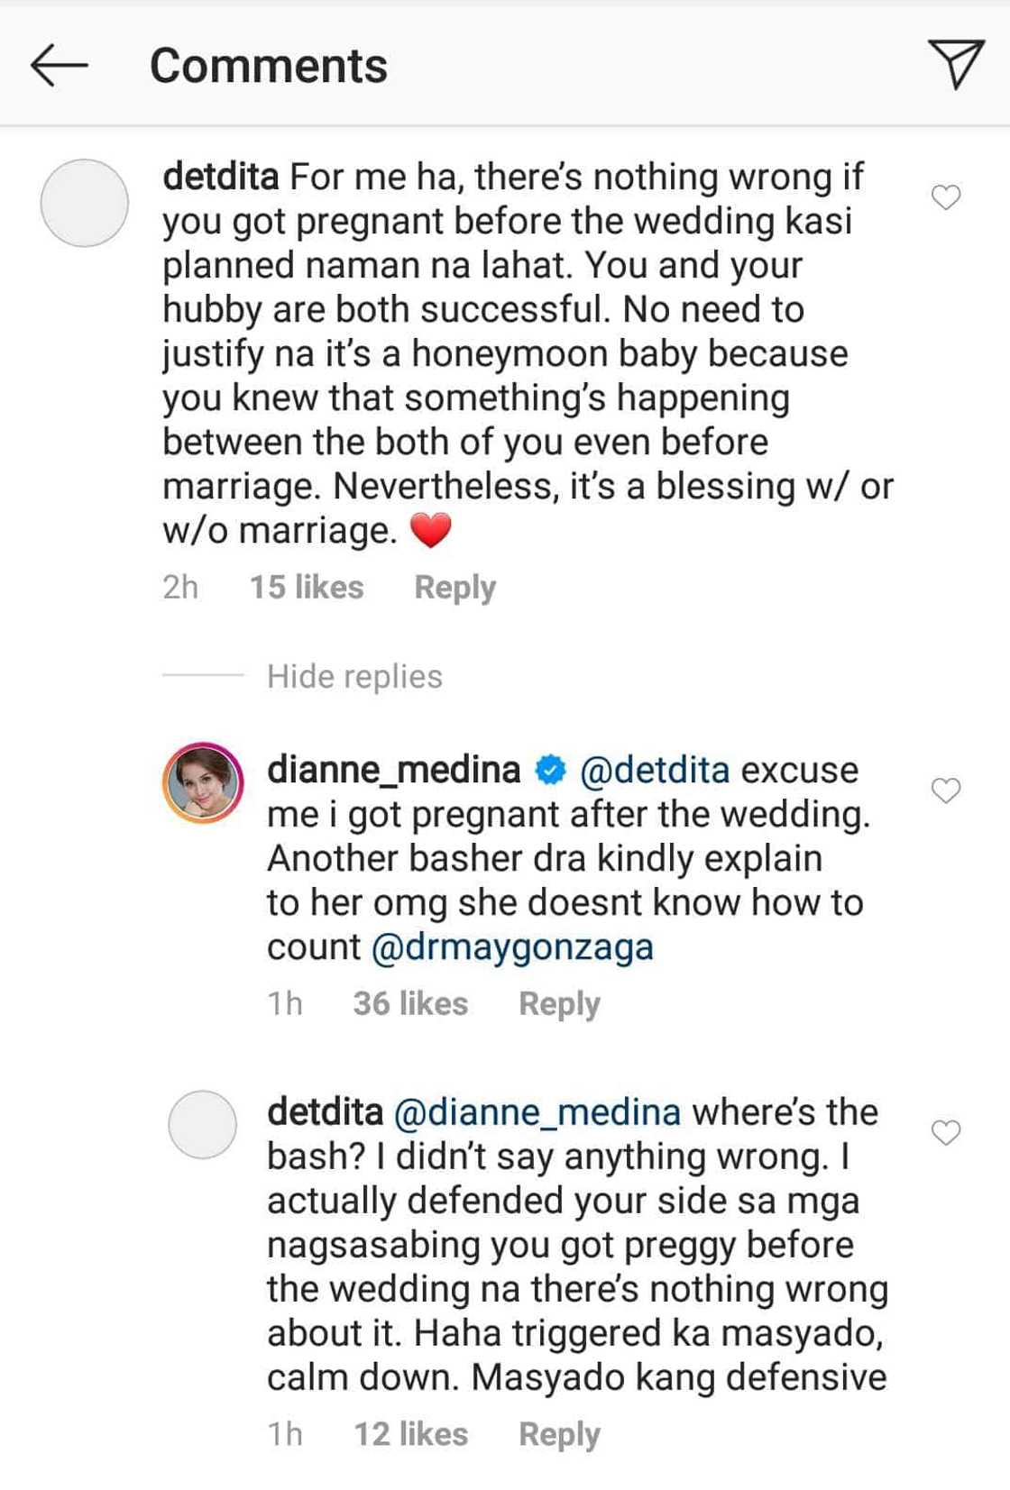
Task: Reply to dianne_medina's comment
Action: [559, 1002]
